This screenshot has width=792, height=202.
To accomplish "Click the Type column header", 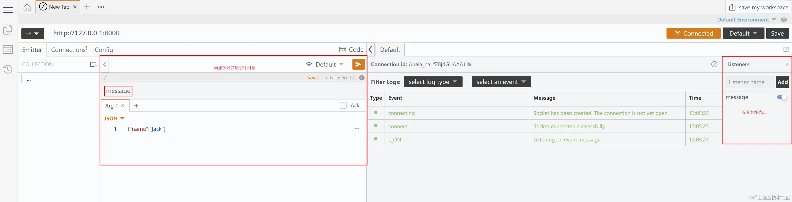I will (x=376, y=98).
